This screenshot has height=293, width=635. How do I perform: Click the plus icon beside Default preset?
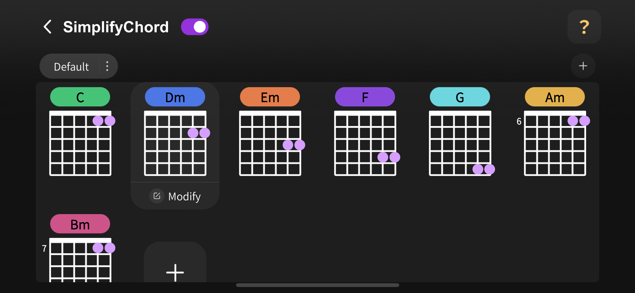583,66
